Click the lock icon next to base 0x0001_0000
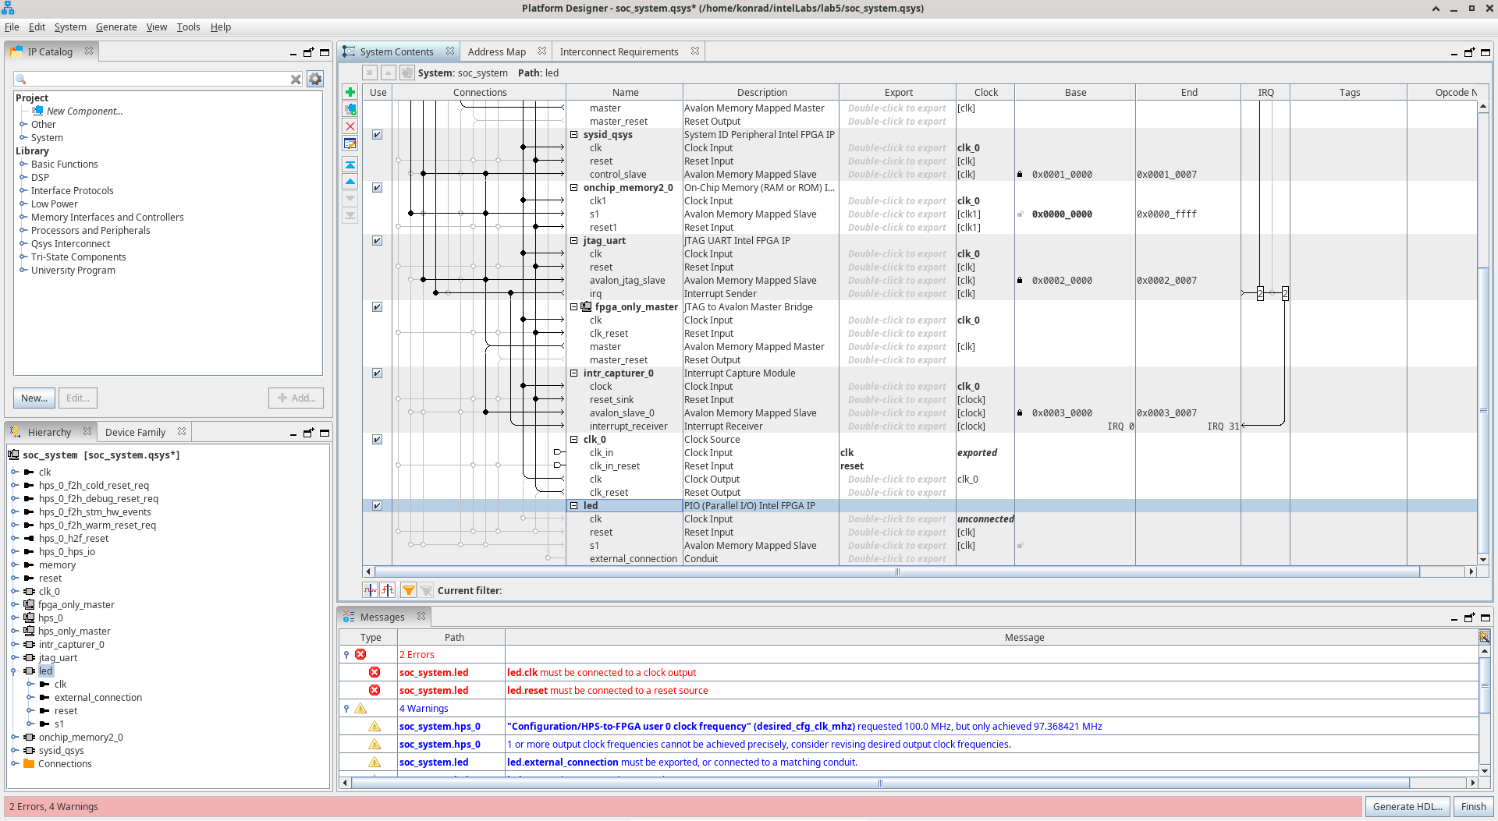Screen dimensions: 1498x821 click(1020, 175)
